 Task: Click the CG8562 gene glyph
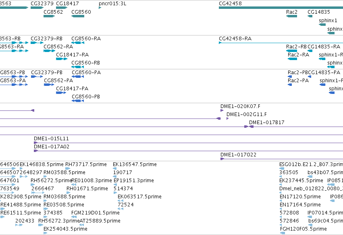pos(49,16)
